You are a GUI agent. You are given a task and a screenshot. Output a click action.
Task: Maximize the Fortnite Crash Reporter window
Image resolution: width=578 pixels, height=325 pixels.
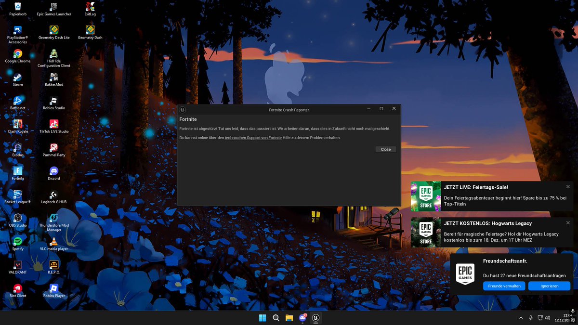click(x=381, y=109)
